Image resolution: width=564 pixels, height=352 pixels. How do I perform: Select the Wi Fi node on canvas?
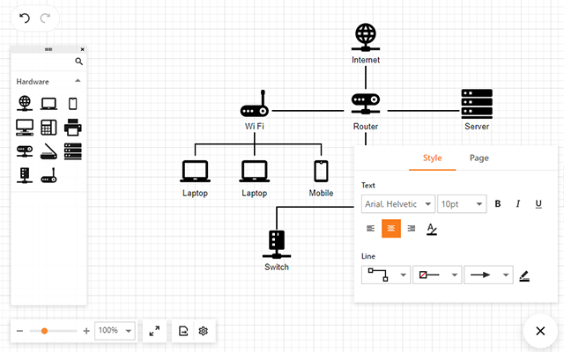click(x=255, y=104)
